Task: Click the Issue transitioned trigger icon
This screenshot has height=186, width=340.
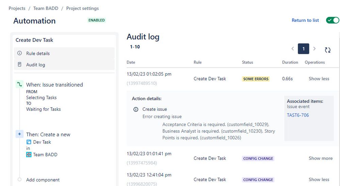Action: [19, 84]
